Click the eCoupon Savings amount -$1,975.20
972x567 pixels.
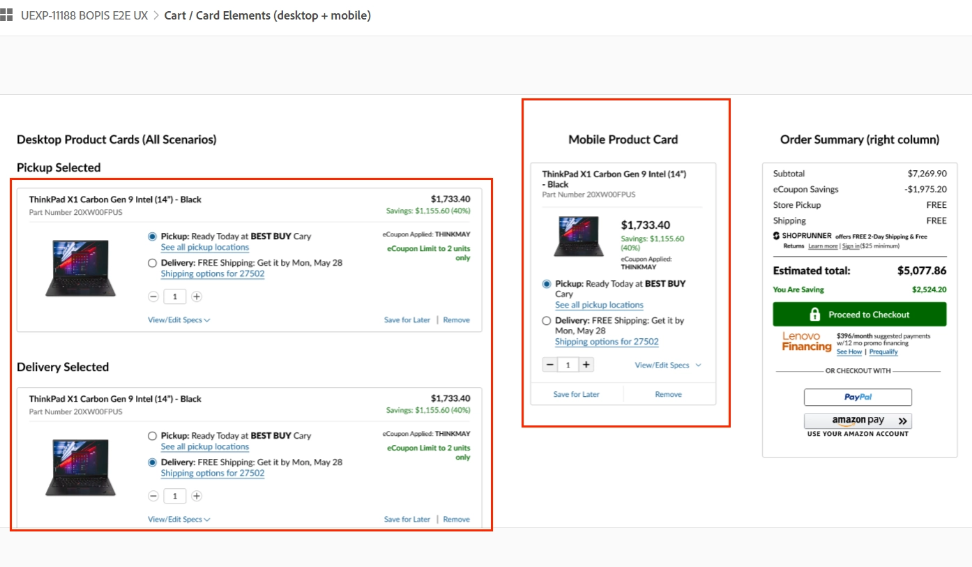(x=925, y=190)
